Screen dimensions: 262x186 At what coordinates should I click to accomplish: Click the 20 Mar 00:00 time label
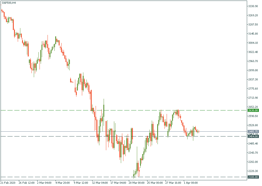tap(137, 183)
